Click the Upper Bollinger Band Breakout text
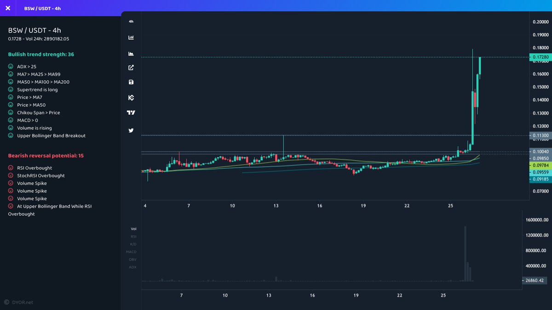This screenshot has height=310, width=552. point(52,135)
